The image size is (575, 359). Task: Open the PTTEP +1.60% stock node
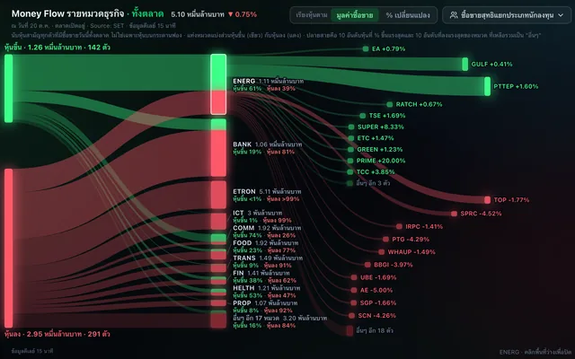click(511, 86)
